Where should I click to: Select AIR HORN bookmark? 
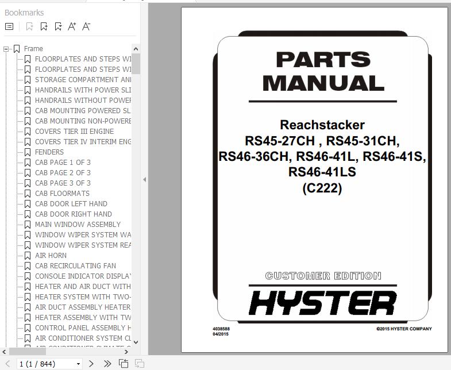51,256
